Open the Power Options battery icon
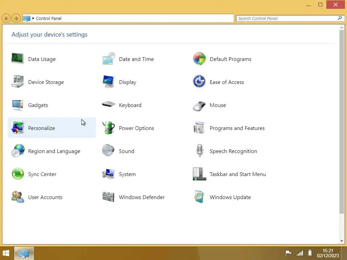This screenshot has width=347, height=260. pos(108,128)
